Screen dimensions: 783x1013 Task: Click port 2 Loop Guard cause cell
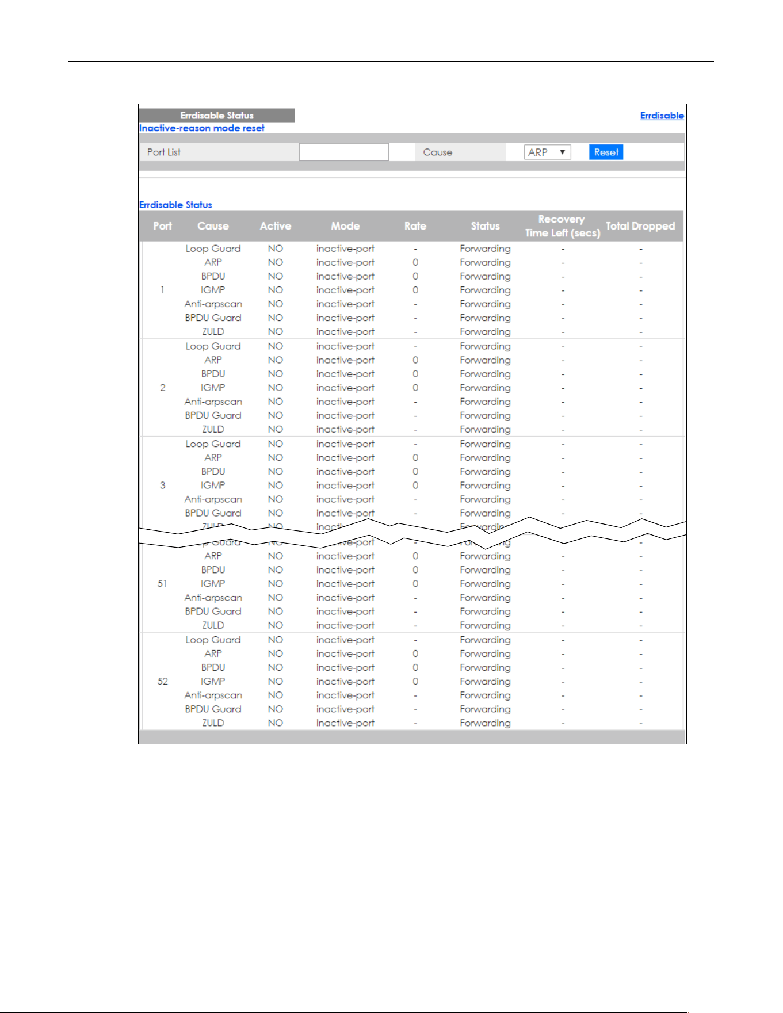[x=213, y=346]
